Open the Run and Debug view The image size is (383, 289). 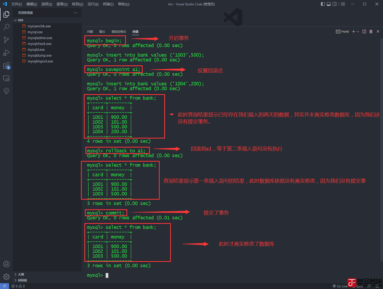[6, 53]
